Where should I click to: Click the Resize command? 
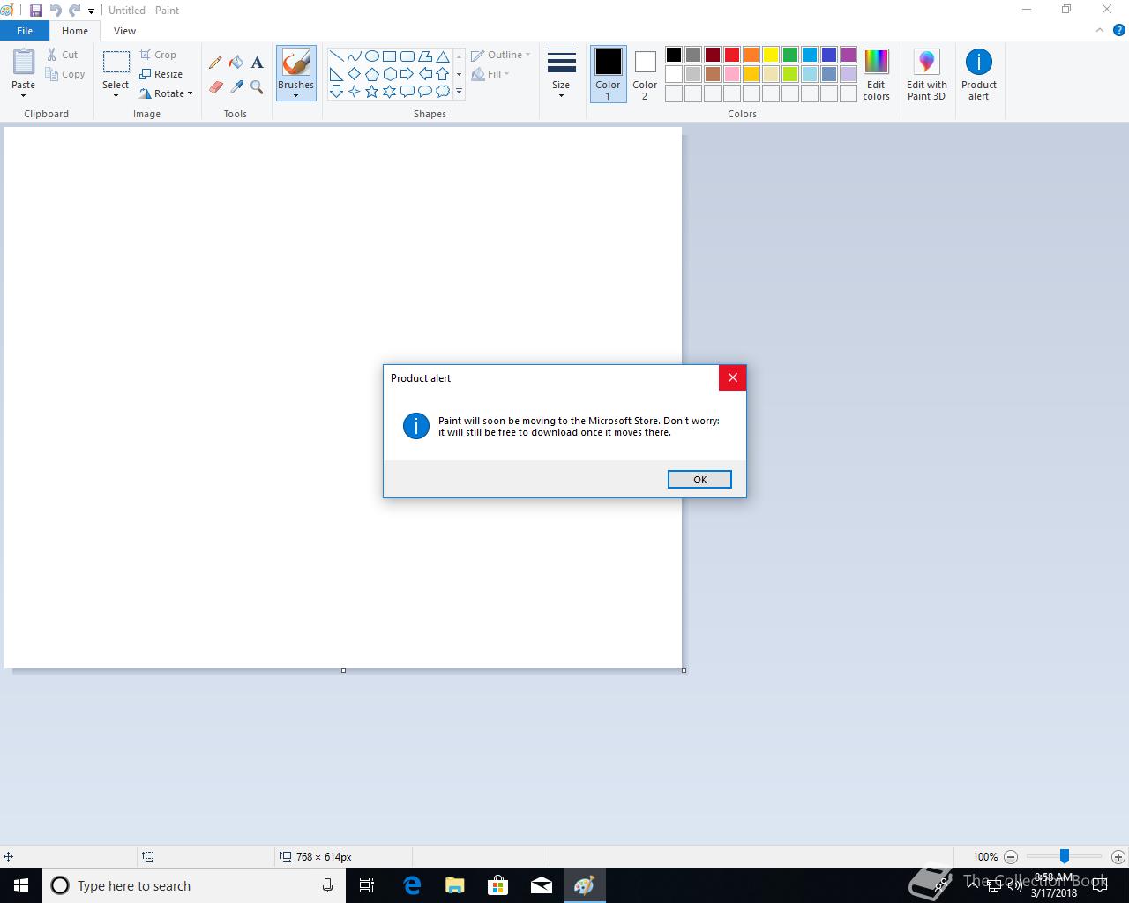click(x=161, y=74)
